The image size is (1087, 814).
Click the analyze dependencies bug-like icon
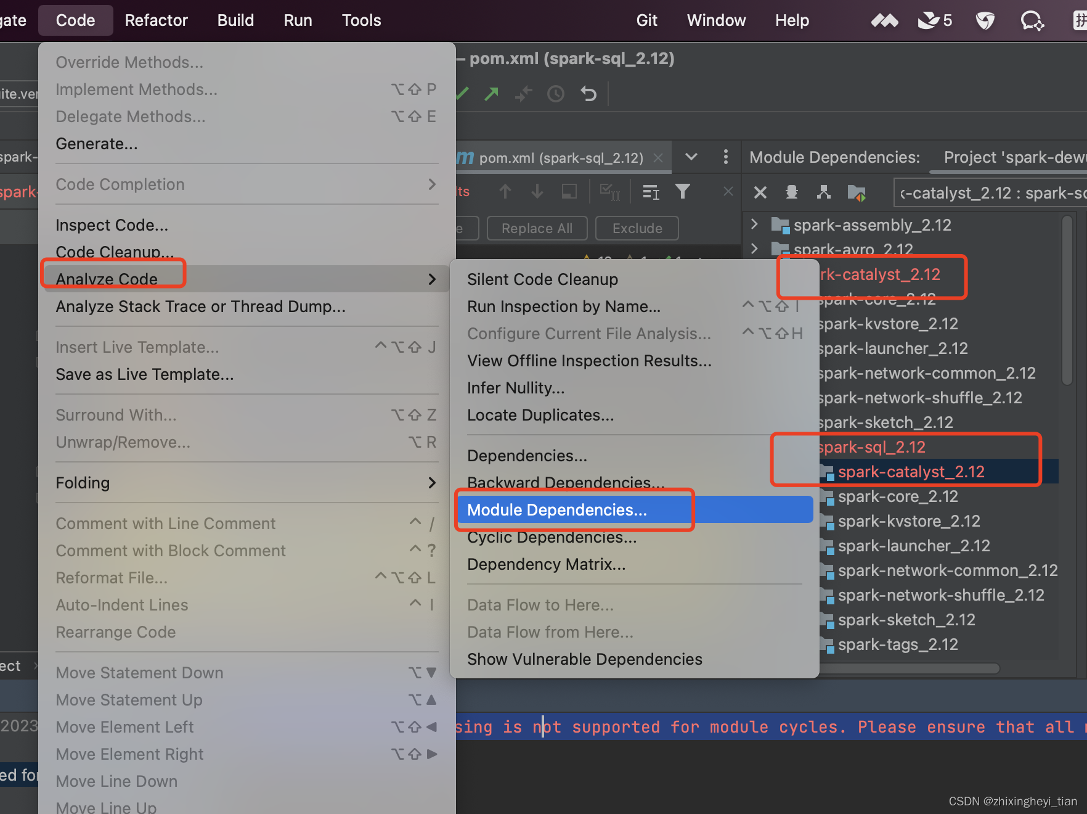pyautogui.click(x=792, y=192)
